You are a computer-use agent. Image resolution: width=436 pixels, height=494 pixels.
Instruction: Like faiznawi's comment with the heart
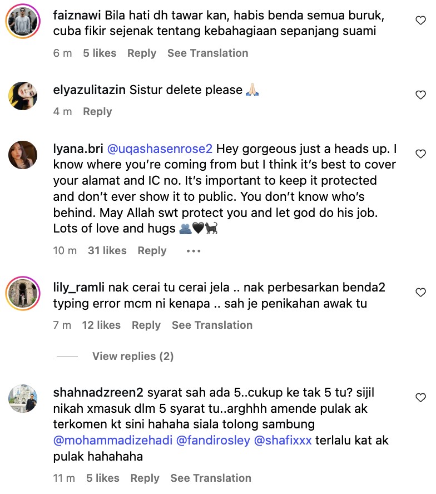(x=421, y=21)
